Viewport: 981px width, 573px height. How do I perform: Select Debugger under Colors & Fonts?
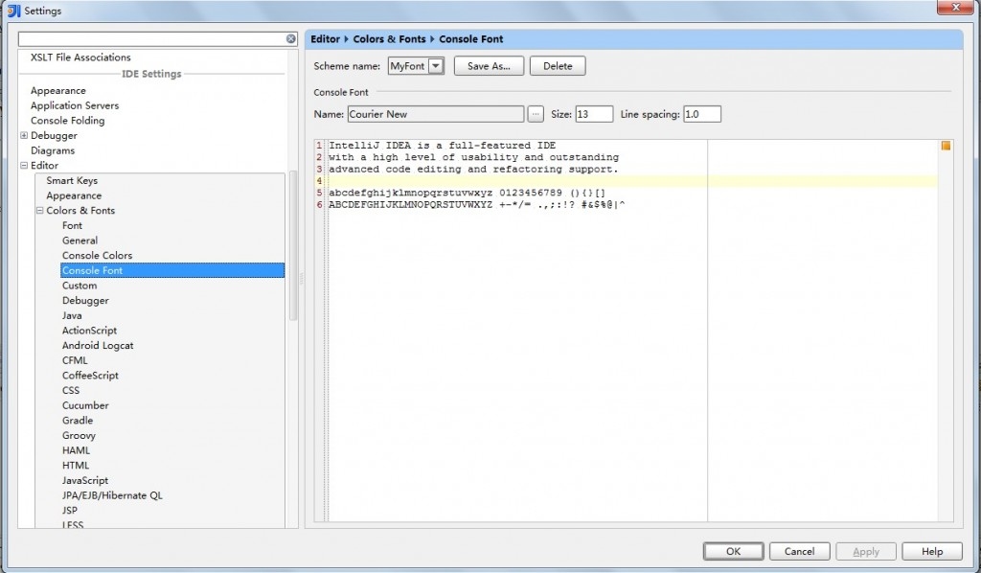point(85,301)
